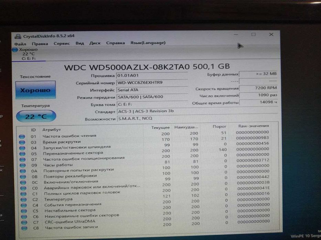Screen dimensions: 321x240
Task: Click the status icon for attribute C4
Action: click(x=24, y=205)
